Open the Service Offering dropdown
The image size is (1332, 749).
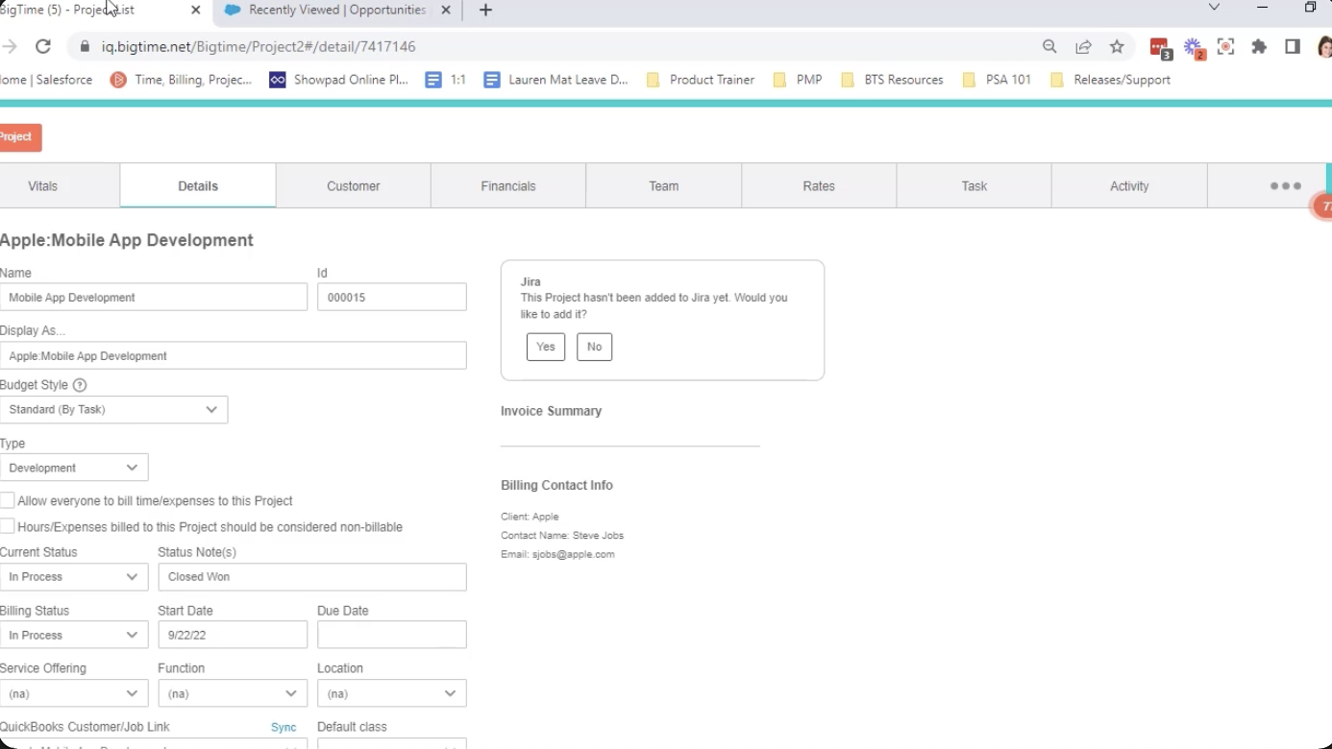74,693
